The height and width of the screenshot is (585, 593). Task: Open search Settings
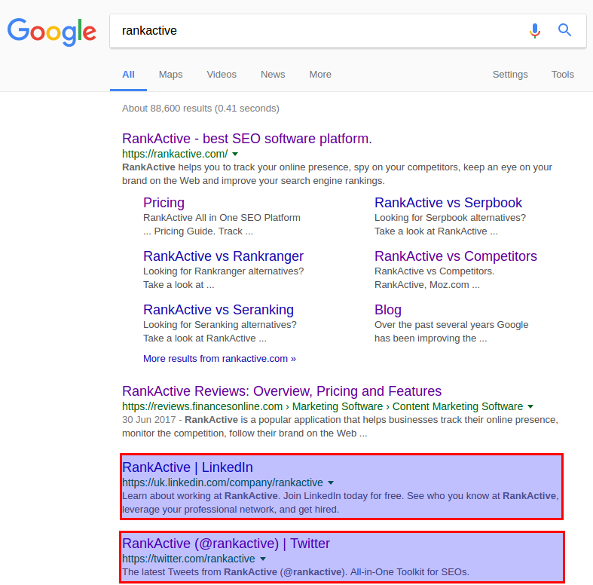[x=510, y=75]
